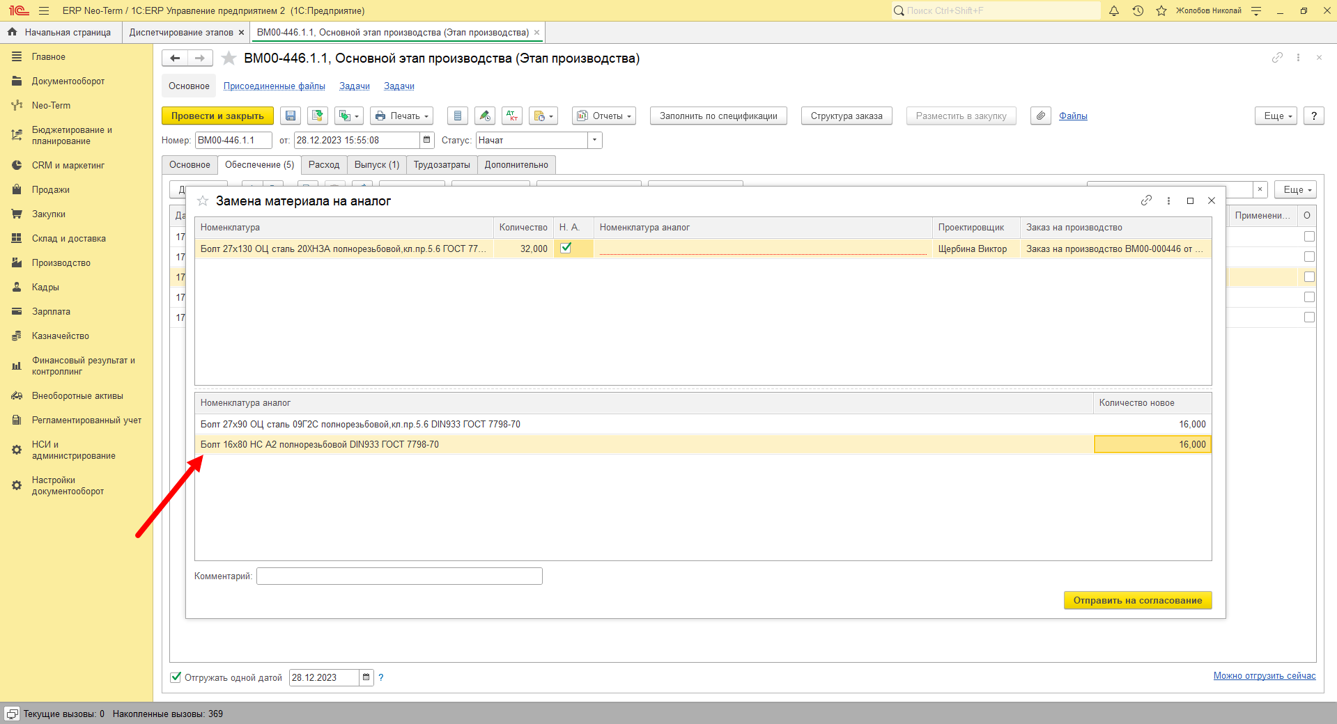The width and height of the screenshot is (1337, 724).
Task: Open Производство in the sidebar
Action: click(x=61, y=262)
